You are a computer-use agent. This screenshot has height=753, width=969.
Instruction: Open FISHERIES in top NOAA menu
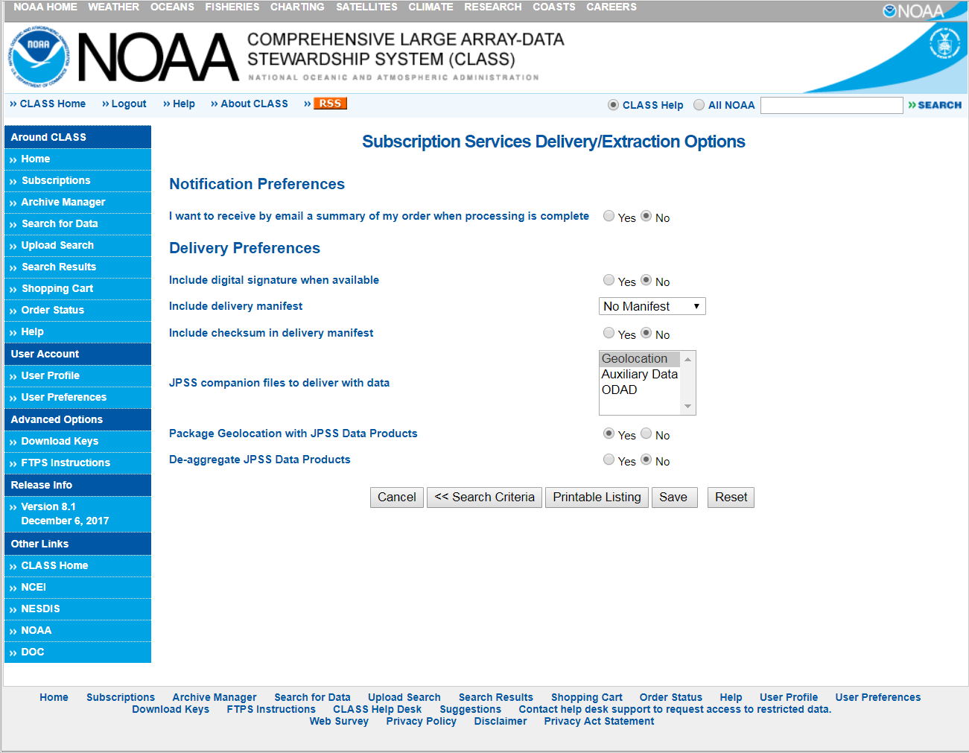coord(232,7)
